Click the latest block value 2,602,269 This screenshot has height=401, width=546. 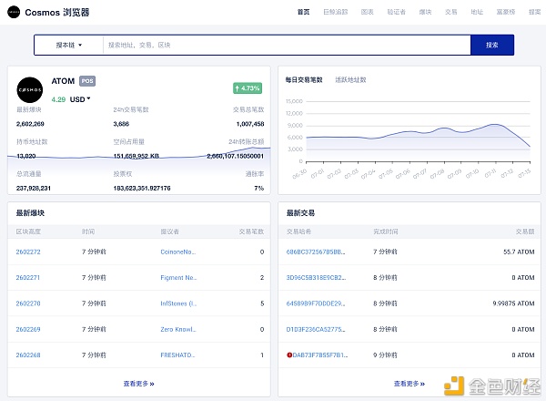coord(30,124)
